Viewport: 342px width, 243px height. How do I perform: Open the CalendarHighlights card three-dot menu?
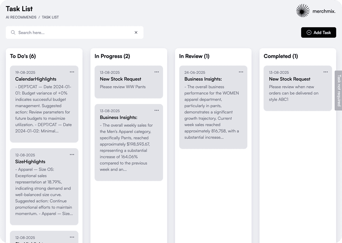(x=72, y=72)
